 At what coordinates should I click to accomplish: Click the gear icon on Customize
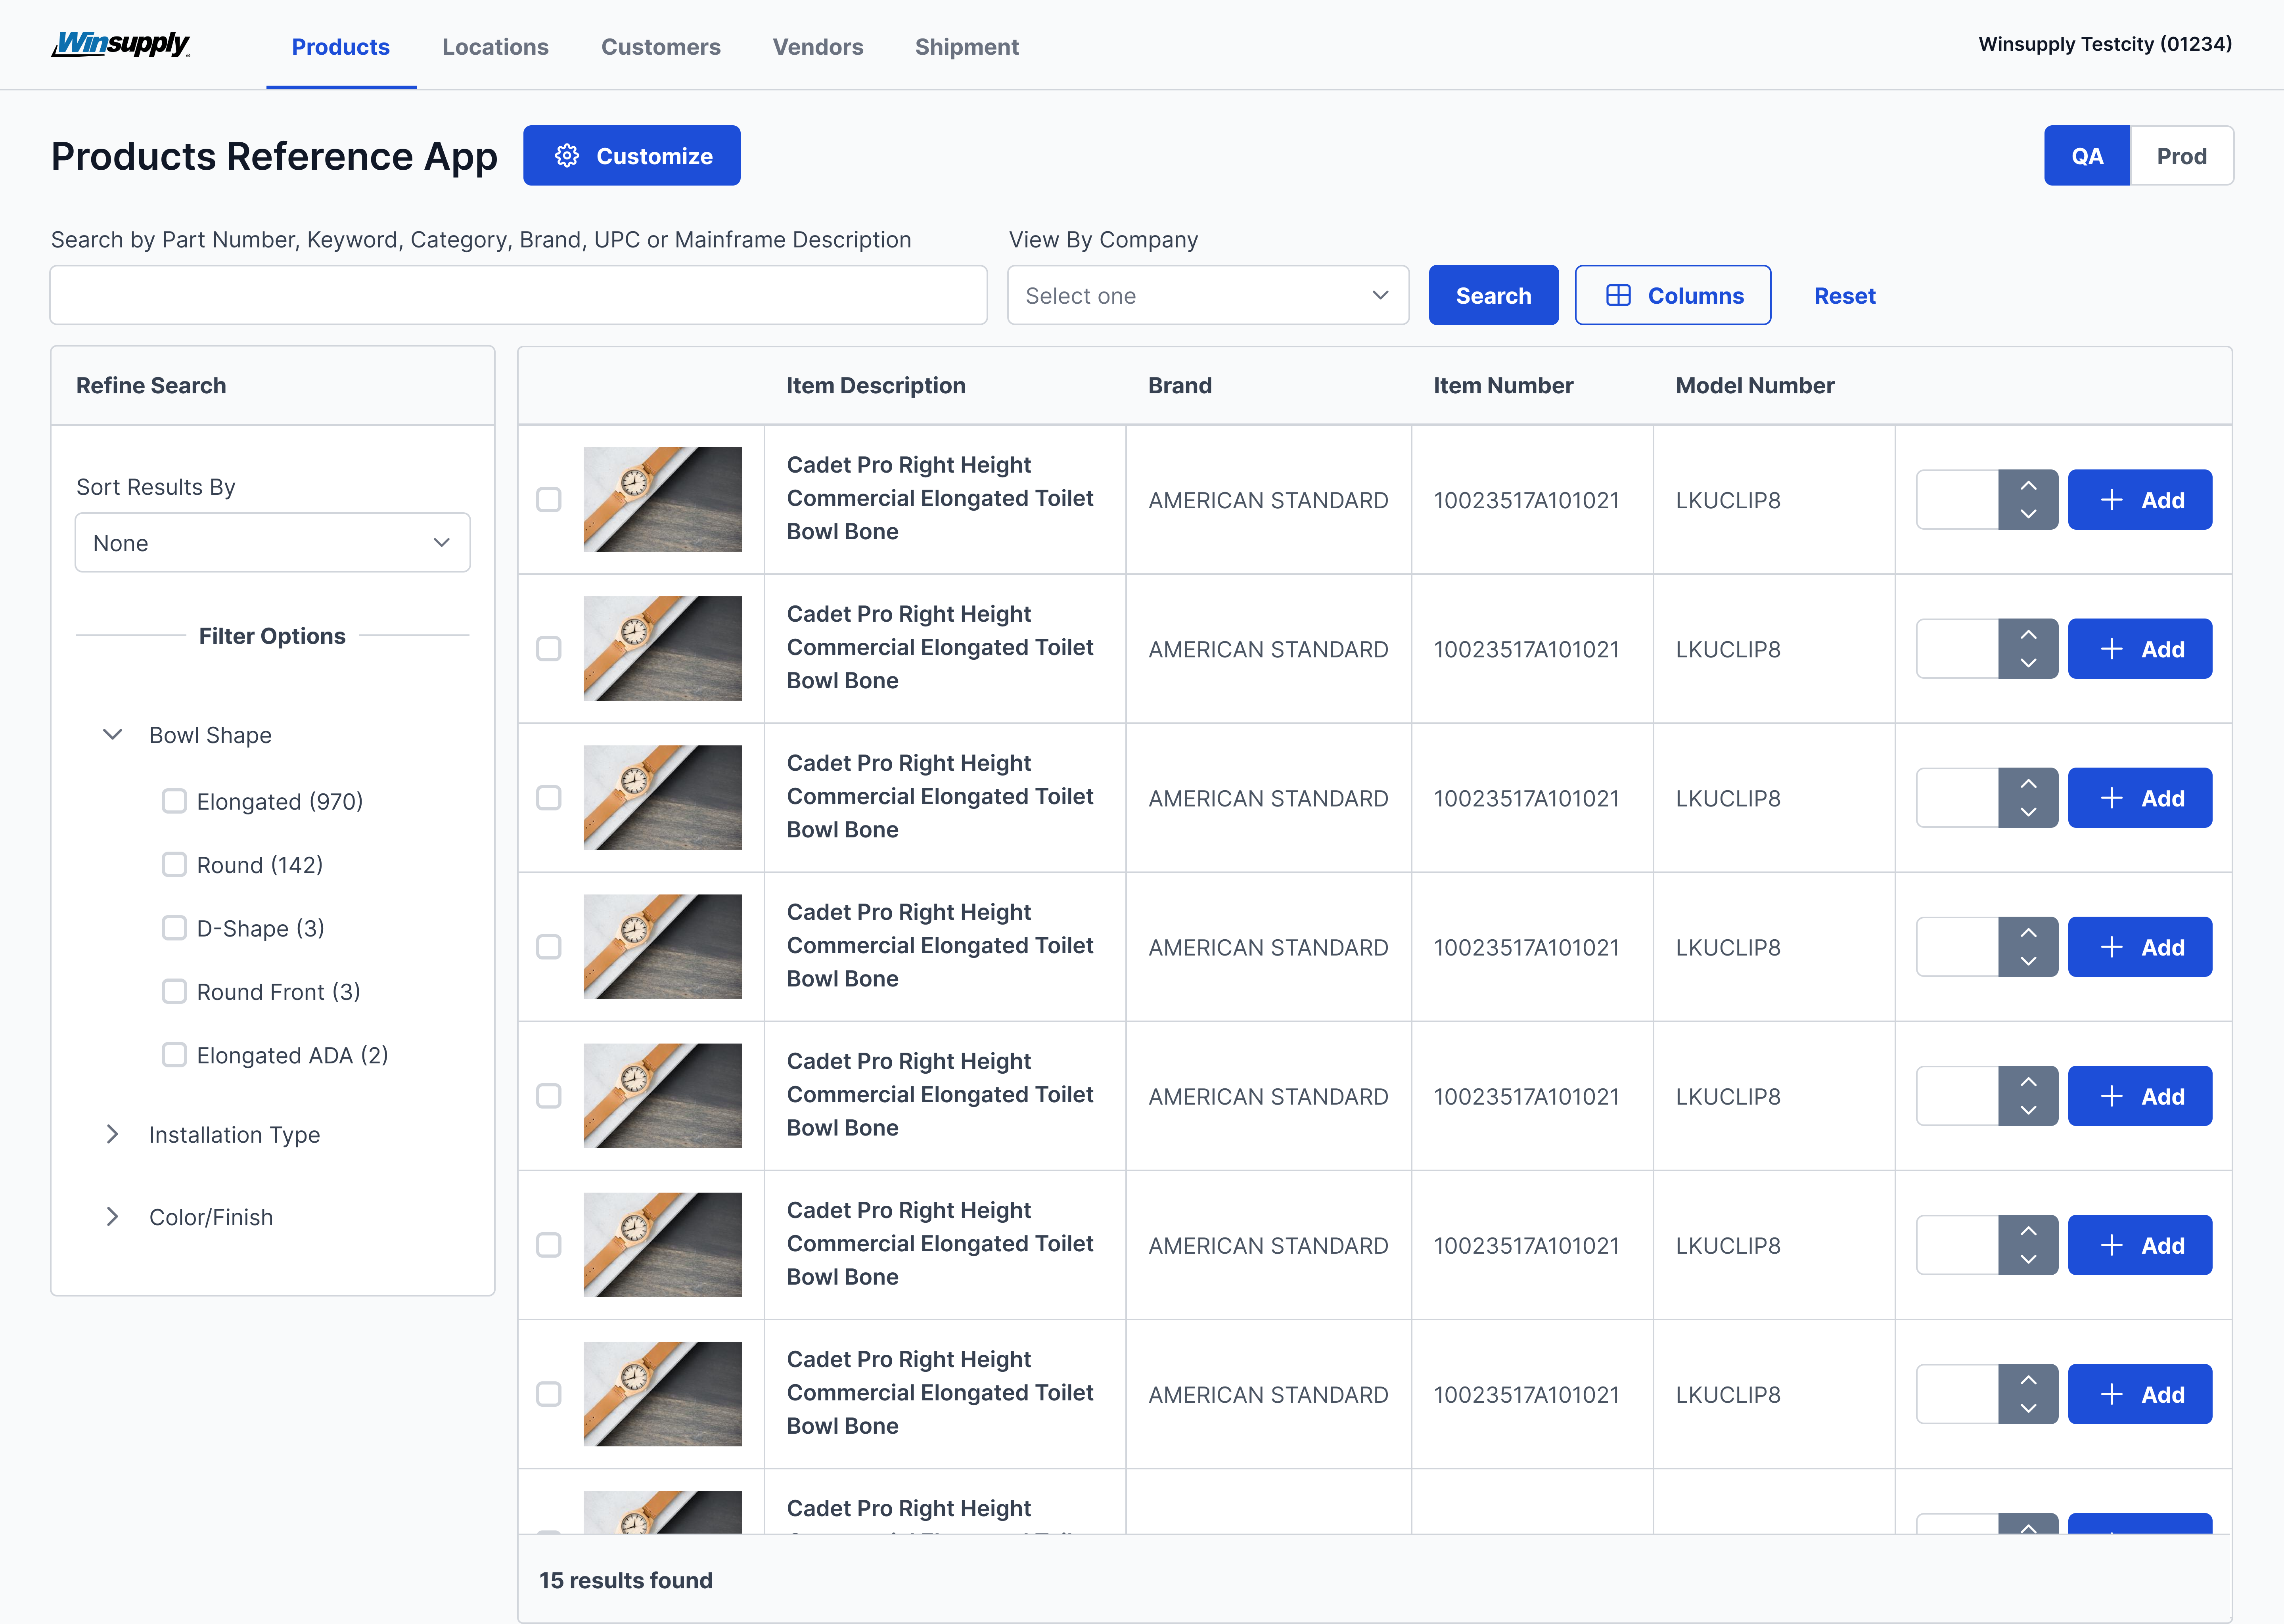click(567, 156)
